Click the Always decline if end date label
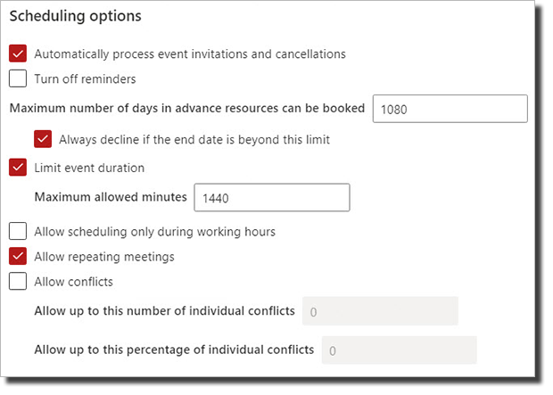 click(x=194, y=140)
